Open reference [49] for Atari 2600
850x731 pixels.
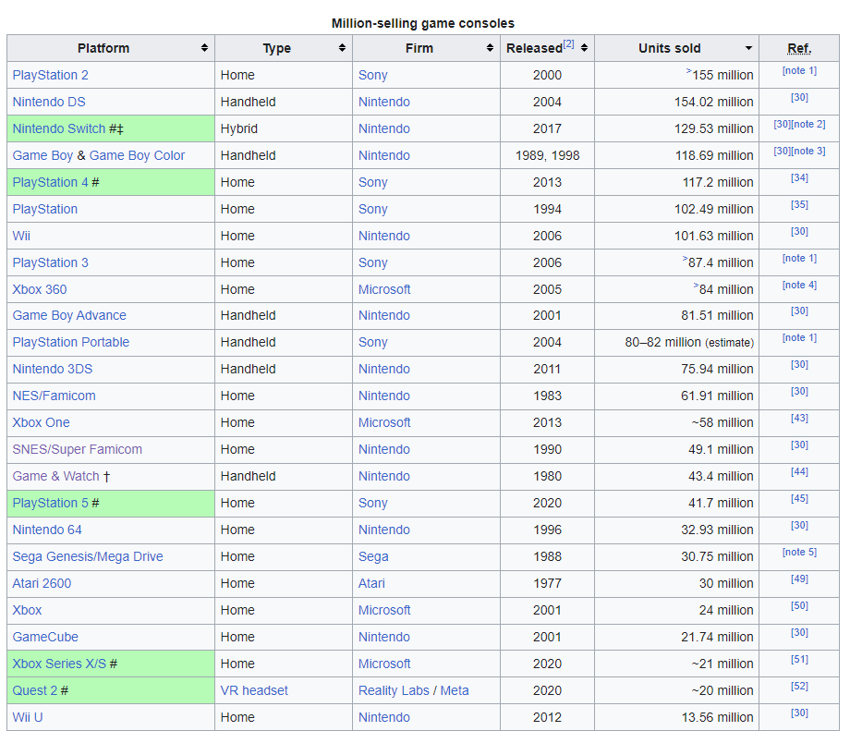[x=799, y=579]
